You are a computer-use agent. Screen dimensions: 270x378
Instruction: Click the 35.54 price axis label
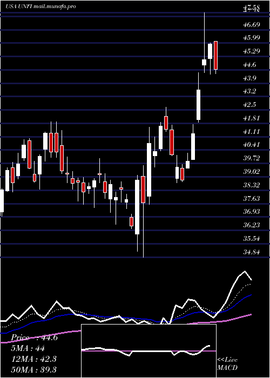click(252, 239)
